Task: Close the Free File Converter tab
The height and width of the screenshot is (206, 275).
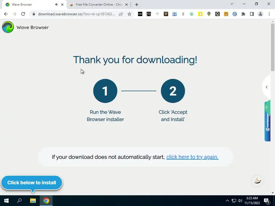Action: tap(126, 5)
